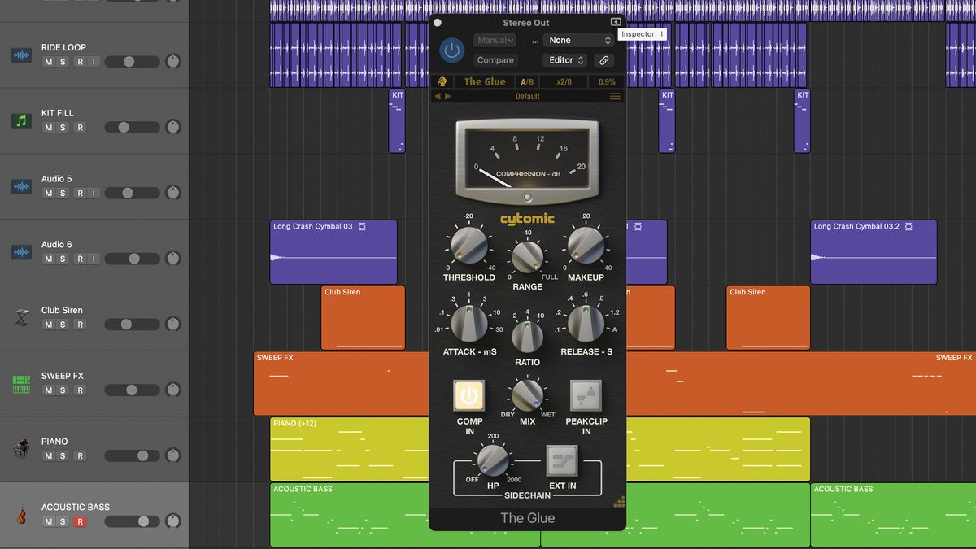The height and width of the screenshot is (549, 976).
Task: Click The Glue title button
Action: (x=485, y=81)
